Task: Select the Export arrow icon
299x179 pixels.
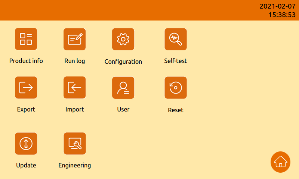Action: 26,88
